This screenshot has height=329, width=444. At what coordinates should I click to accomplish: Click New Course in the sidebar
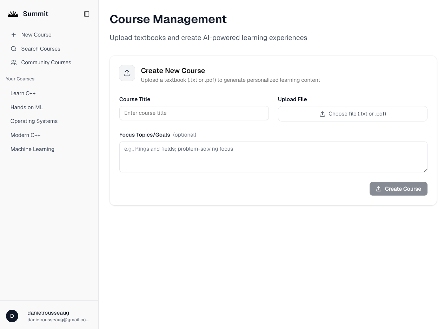click(x=36, y=34)
